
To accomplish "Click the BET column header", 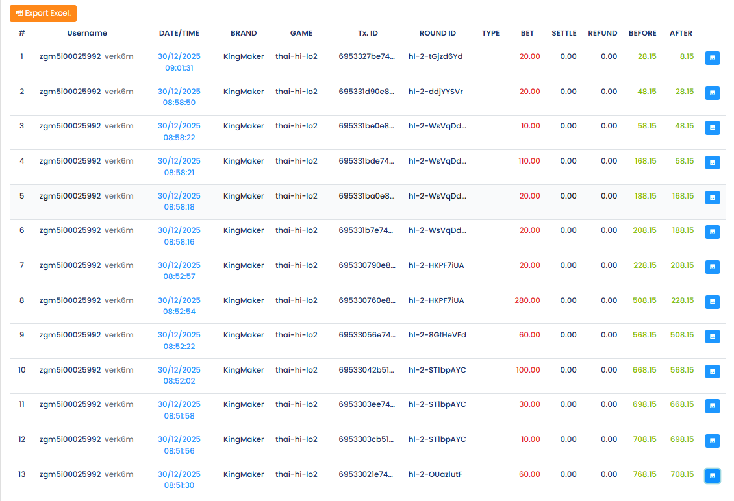I will click(x=527, y=33).
